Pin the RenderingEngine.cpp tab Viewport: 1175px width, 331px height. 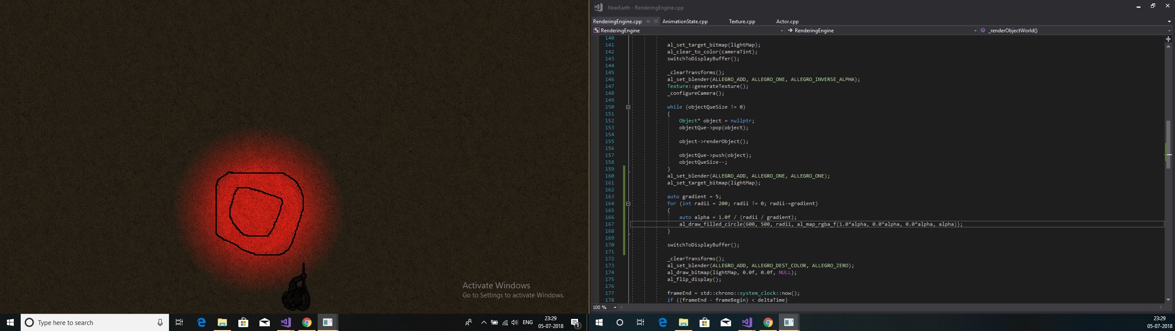point(648,22)
